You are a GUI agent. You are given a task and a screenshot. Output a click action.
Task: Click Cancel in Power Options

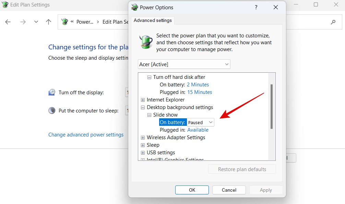click(x=229, y=190)
